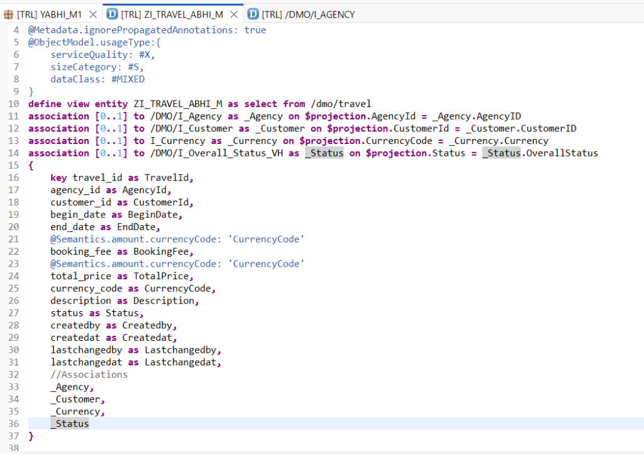Click the _Customer entry on line 34

[75, 399]
